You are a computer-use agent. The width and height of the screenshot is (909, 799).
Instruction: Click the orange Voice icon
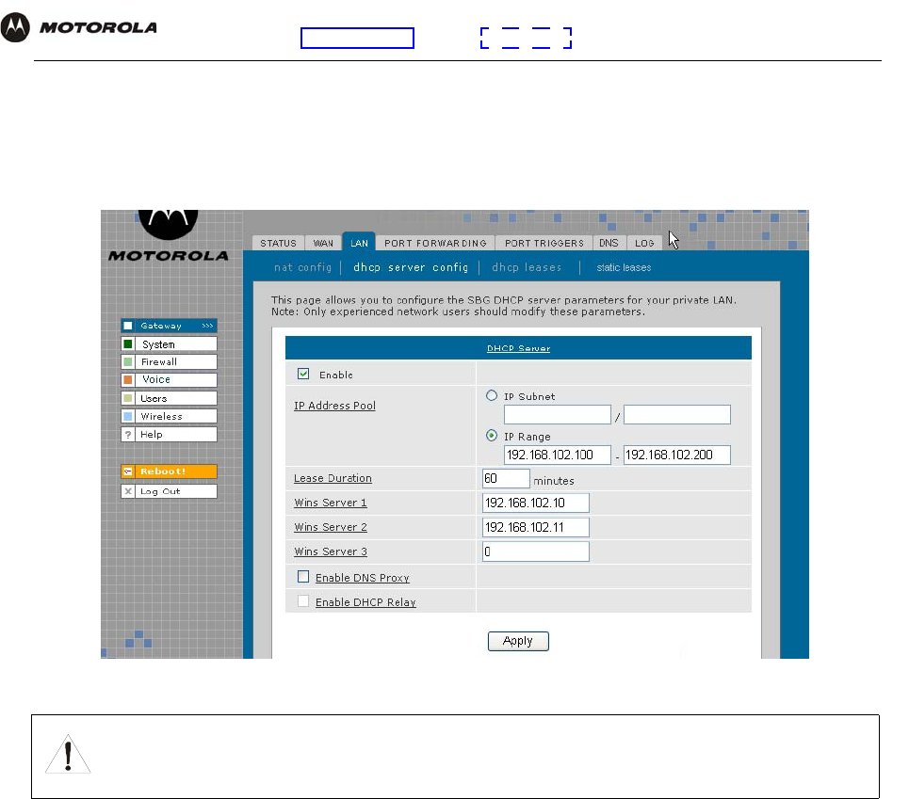128,380
